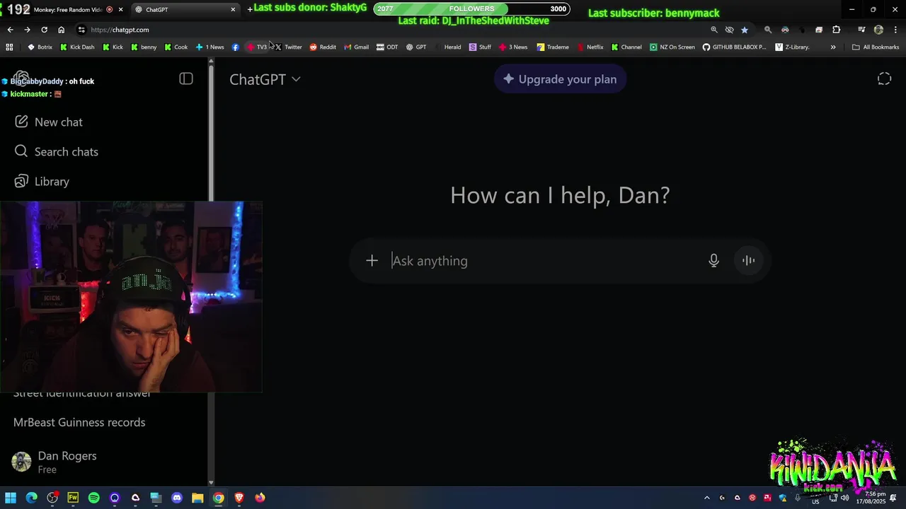This screenshot has width=906, height=509.
Task: Open OBS Studio from the taskbar
Action: coord(52,498)
